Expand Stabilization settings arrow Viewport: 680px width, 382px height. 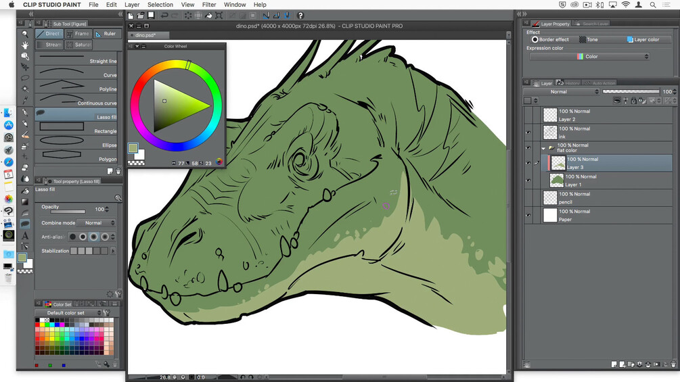pyautogui.click(x=113, y=251)
